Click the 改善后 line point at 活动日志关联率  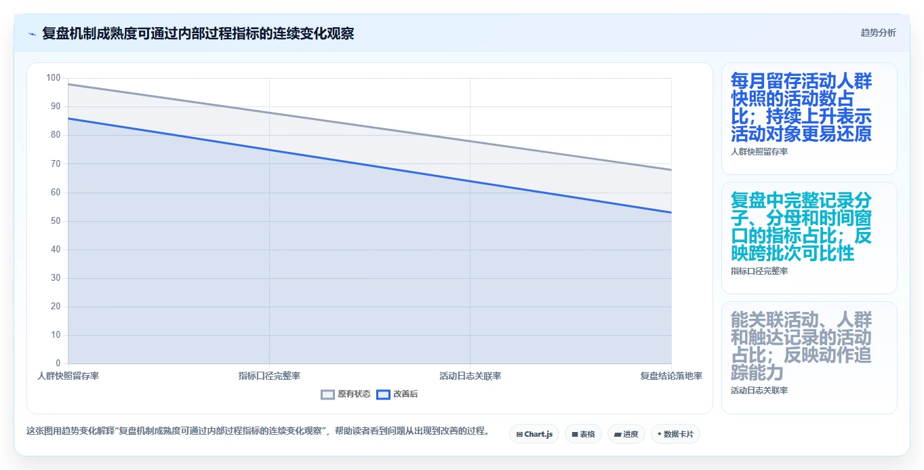pos(470,181)
